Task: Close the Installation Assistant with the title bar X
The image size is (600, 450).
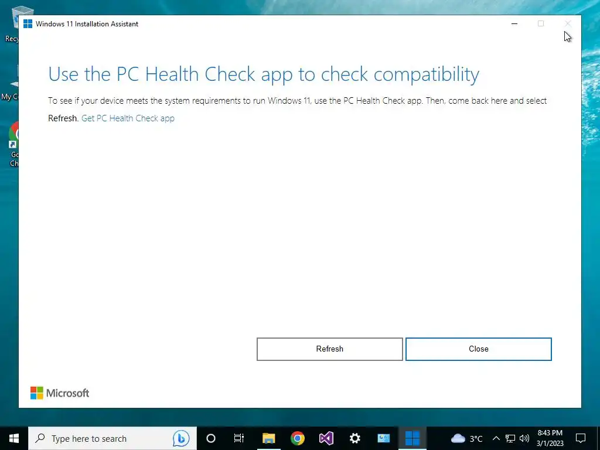Action: 568,23
